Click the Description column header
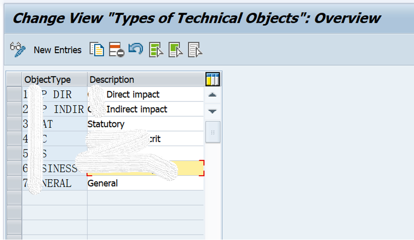This screenshot has width=414, height=240. (146, 80)
